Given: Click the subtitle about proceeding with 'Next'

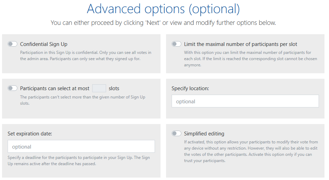Looking at the screenshot, I should click(163, 23).
